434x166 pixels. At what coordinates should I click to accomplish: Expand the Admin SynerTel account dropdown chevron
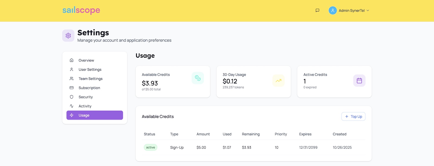[x=368, y=11]
